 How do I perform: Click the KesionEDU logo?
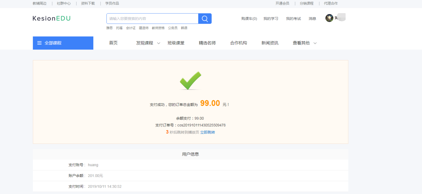(52, 18)
